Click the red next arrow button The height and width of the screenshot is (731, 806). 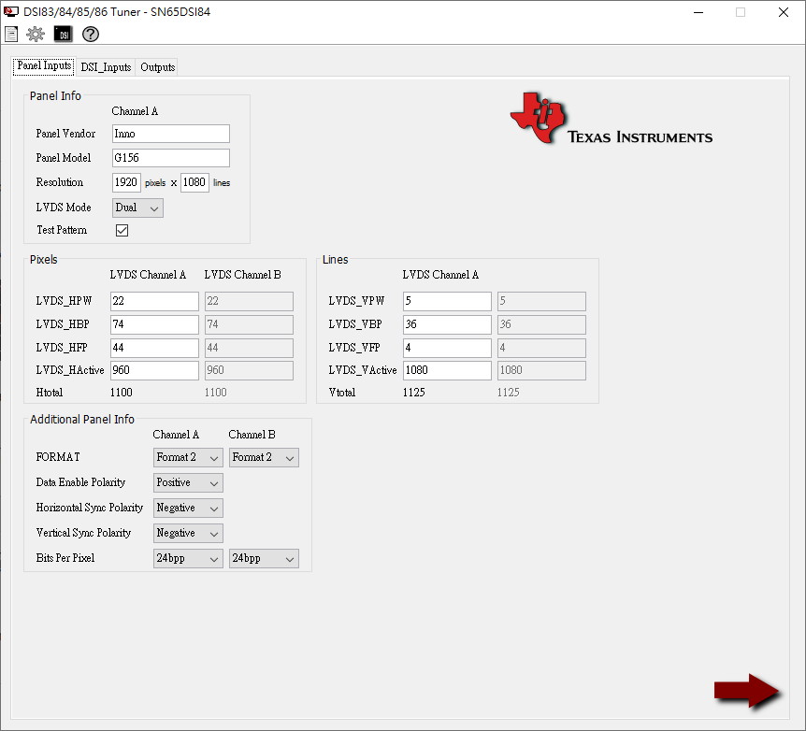(x=746, y=691)
